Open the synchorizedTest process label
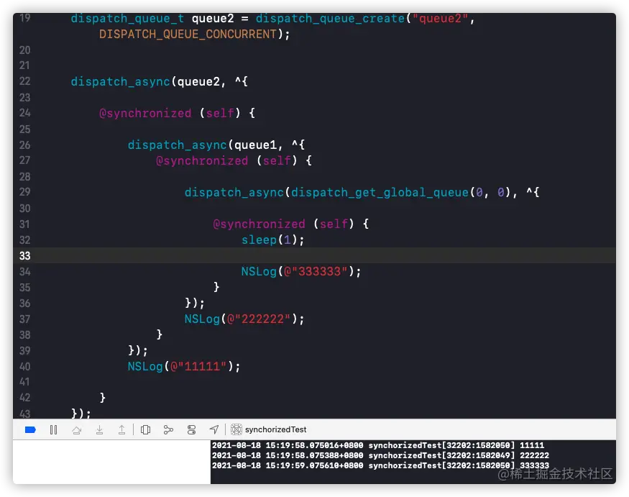629x497 pixels. click(275, 429)
